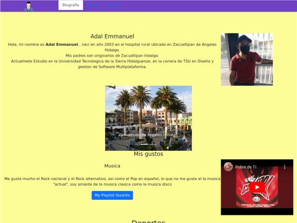Click the Musica subheading
Viewport: 297px width, 223px height.
click(x=112, y=166)
